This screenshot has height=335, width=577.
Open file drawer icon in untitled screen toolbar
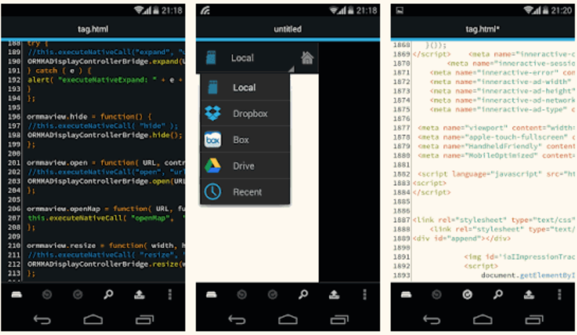click(x=211, y=295)
